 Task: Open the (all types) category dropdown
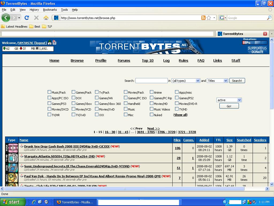(x=186, y=80)
